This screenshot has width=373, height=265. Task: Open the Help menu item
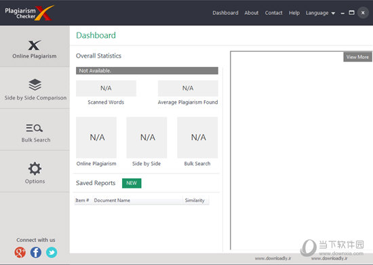(x=294, y=13)
